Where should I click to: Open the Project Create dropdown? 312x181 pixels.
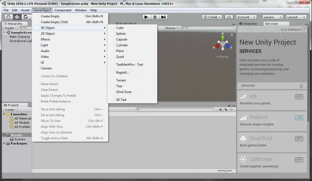tap(10, 110)
